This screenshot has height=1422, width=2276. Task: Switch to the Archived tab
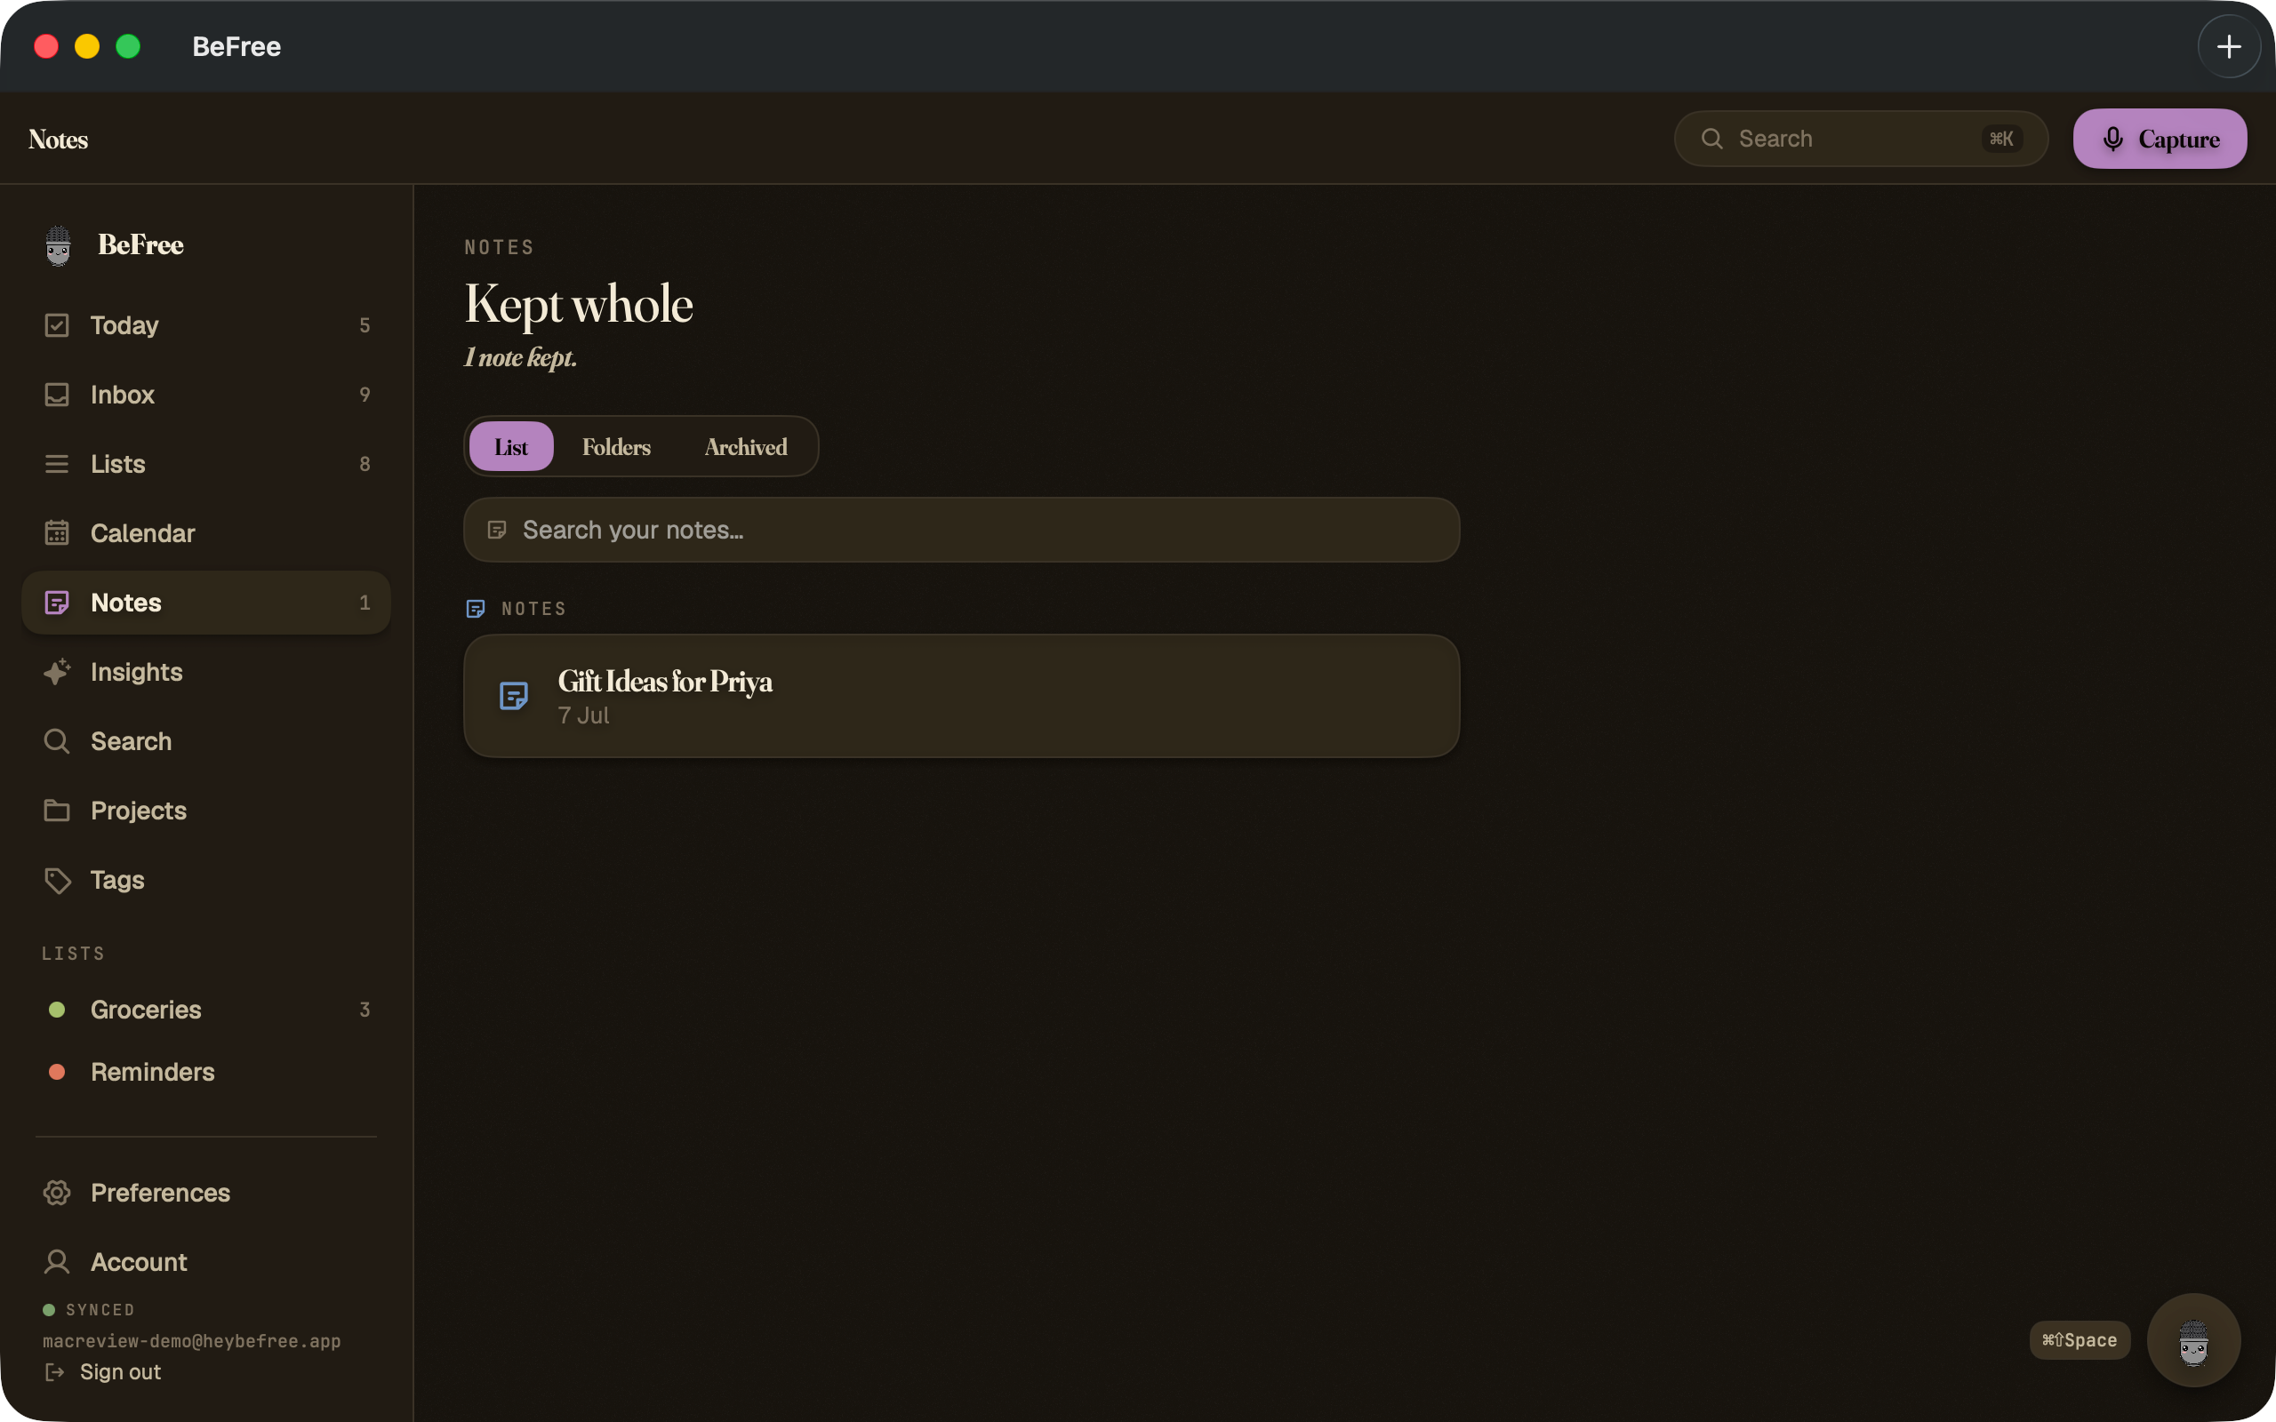(x=746, y=448)
